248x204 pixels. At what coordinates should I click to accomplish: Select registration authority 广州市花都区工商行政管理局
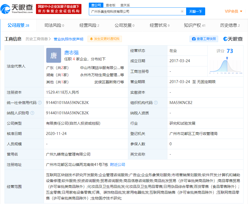(x=194, y=134)
